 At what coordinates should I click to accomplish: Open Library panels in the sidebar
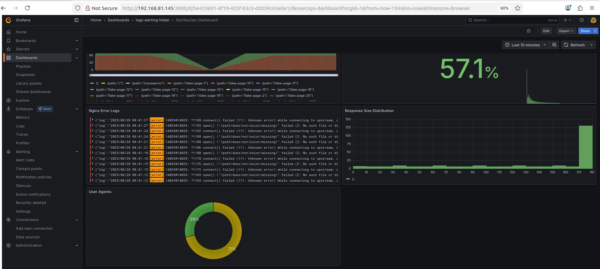point(29,83)
